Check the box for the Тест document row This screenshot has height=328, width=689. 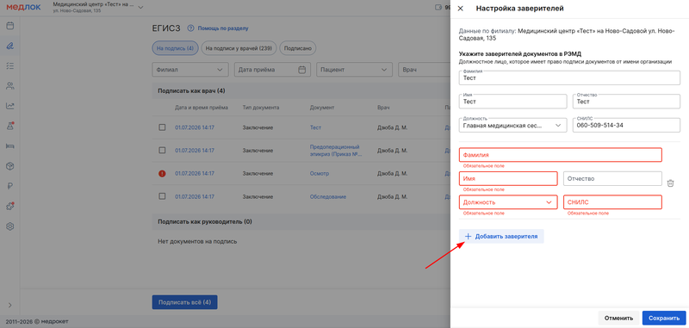(x=162, y=127)
